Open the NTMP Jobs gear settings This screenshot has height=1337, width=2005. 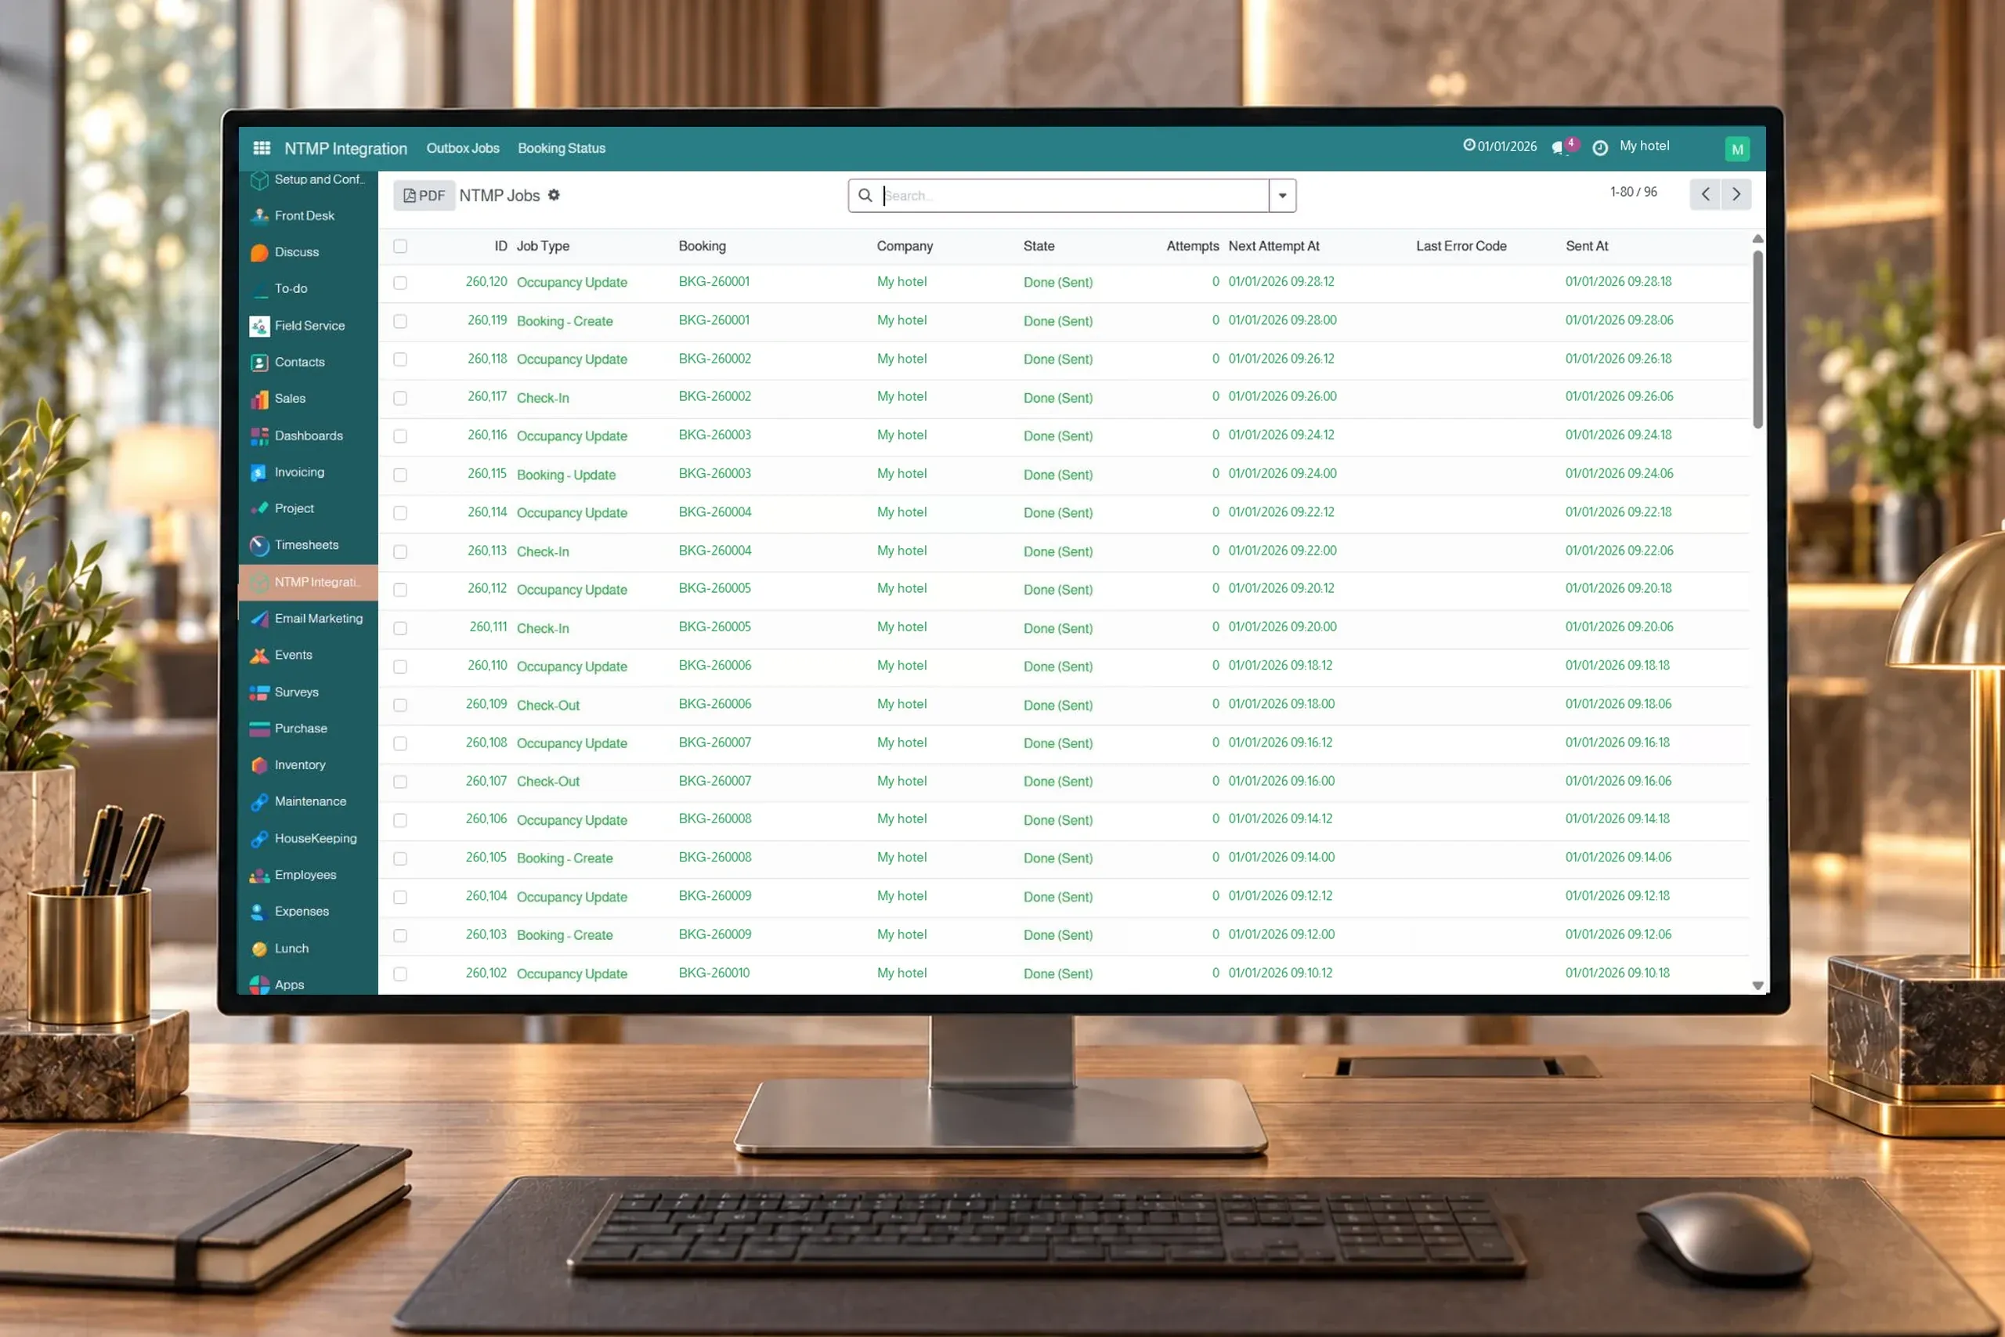(x=554, y=195)
